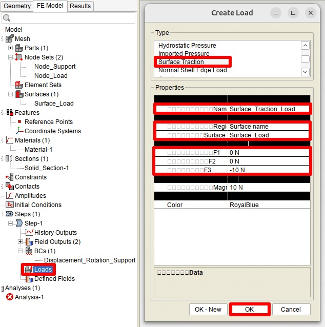This screenshot has height=327, width=325.
Task: Select Surface_Load in tree
Action: tap(54, 103)
